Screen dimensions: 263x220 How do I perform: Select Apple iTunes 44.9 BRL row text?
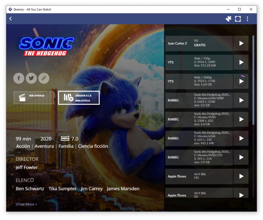(199, 176)
